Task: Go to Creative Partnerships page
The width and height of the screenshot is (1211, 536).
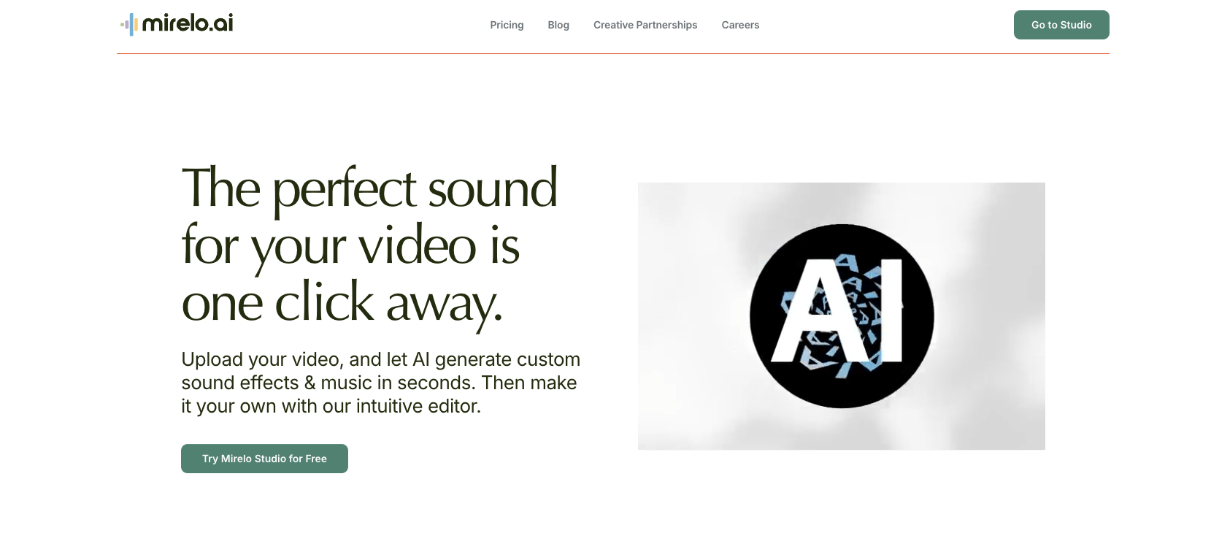Action: (x=645, y=25)
